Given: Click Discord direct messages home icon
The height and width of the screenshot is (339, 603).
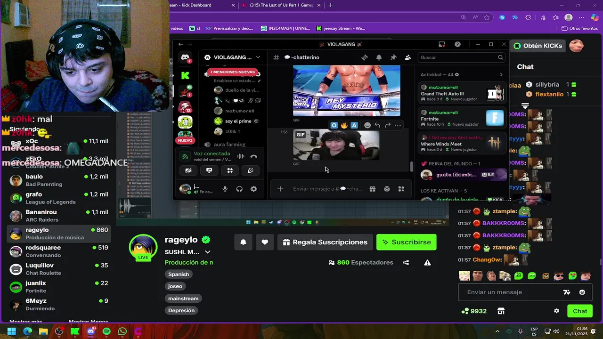Looking at the screenshot, I should coord(186,57).
